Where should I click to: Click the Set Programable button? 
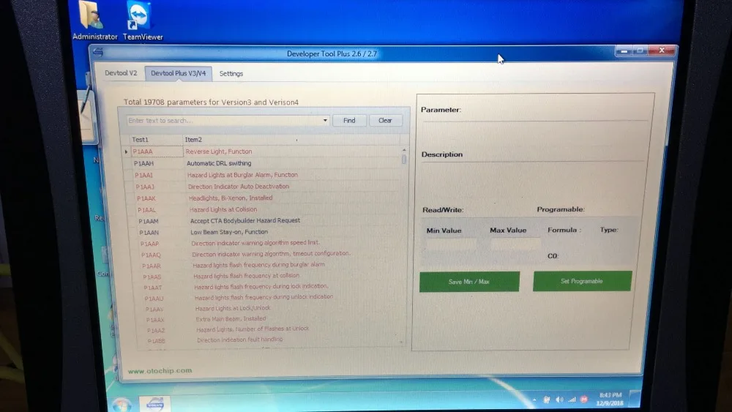click(x=582, y=281)
